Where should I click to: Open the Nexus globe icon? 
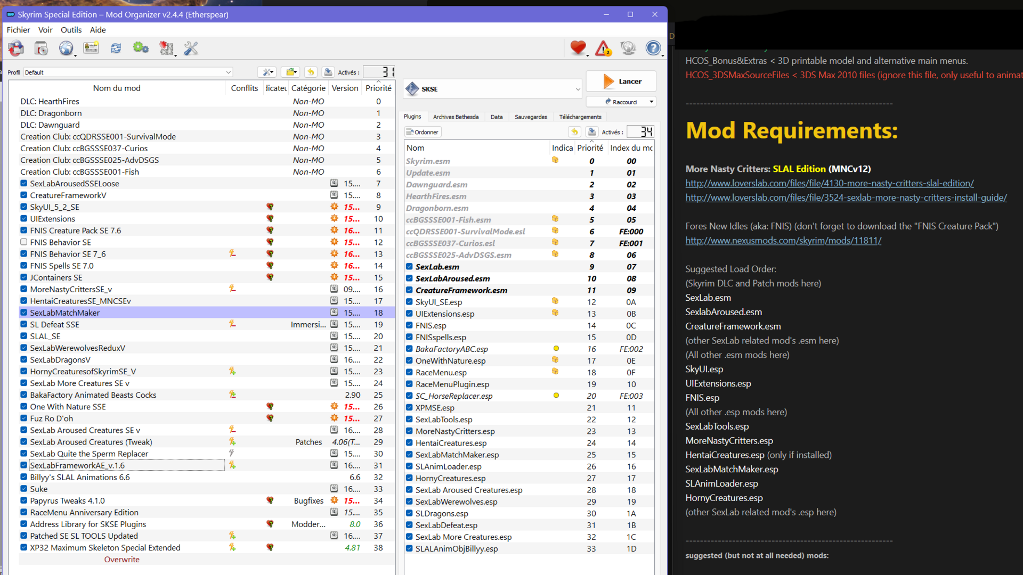coord(66,48)
